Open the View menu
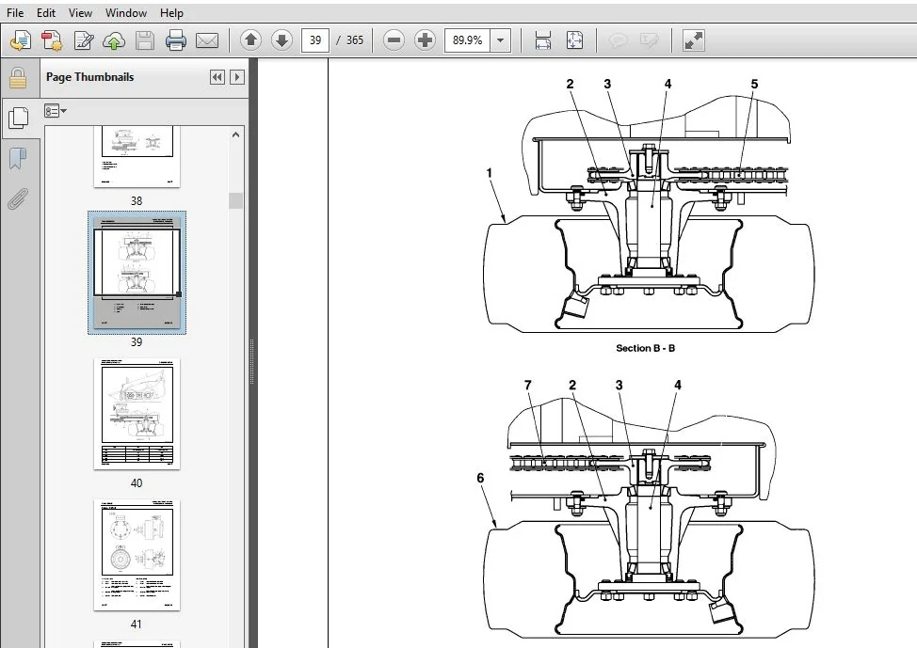This screenshot has height=648, width=917. 80,13
